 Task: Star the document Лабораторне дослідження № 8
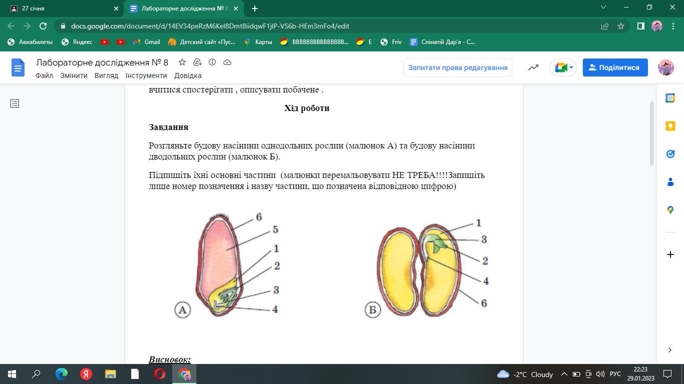click(182, 62)
